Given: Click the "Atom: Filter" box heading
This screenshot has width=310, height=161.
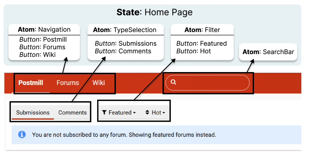Looking at the screenshot, I should 202,30.
